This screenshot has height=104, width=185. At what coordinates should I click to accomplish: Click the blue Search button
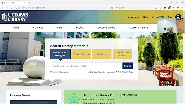coord(127,66)
